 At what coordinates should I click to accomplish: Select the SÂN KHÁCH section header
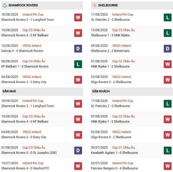pyautogui.click(x=132, y=91)
